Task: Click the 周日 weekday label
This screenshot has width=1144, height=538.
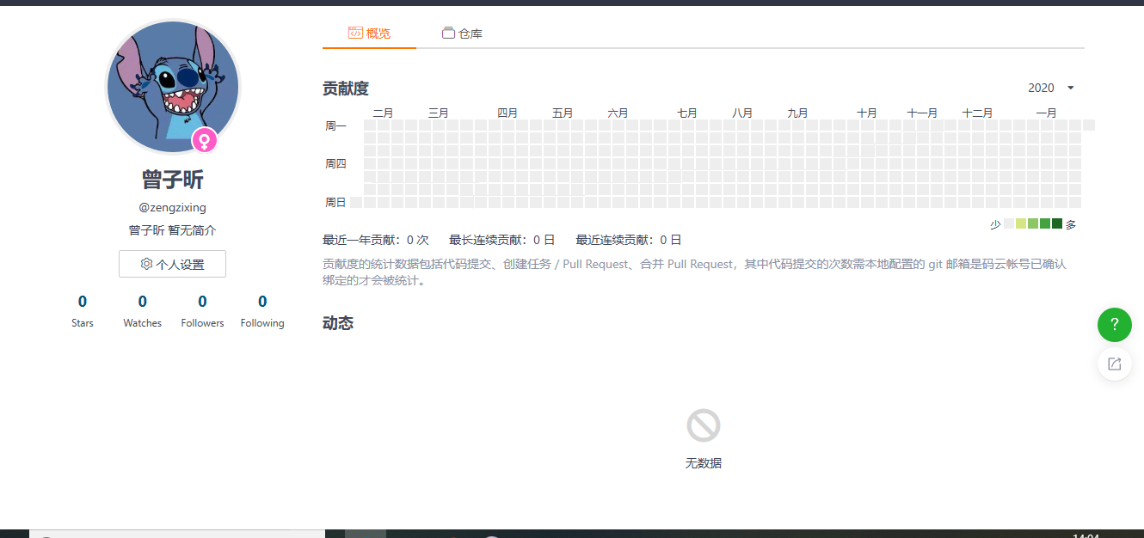Action: [x=335, y=203]
